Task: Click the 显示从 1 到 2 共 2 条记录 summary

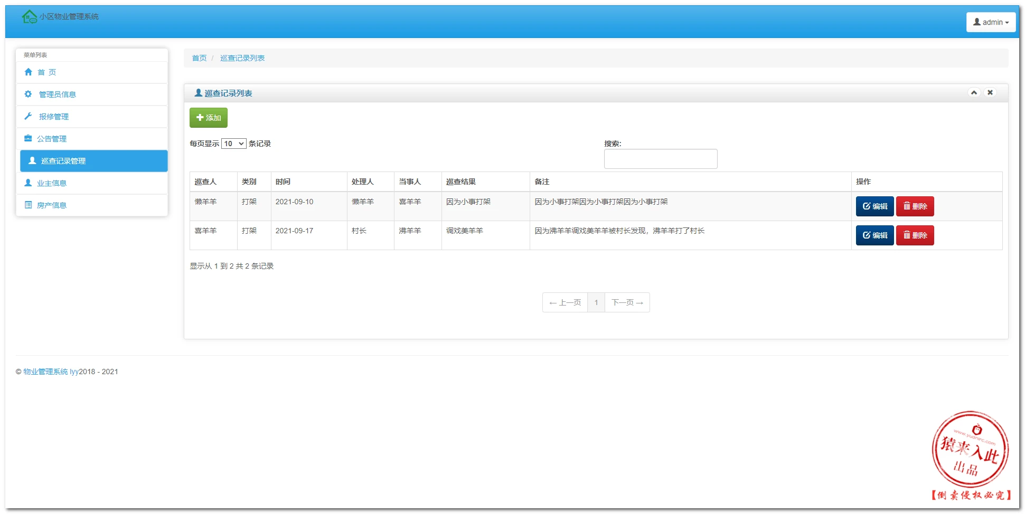Action: tap(232, 266)
